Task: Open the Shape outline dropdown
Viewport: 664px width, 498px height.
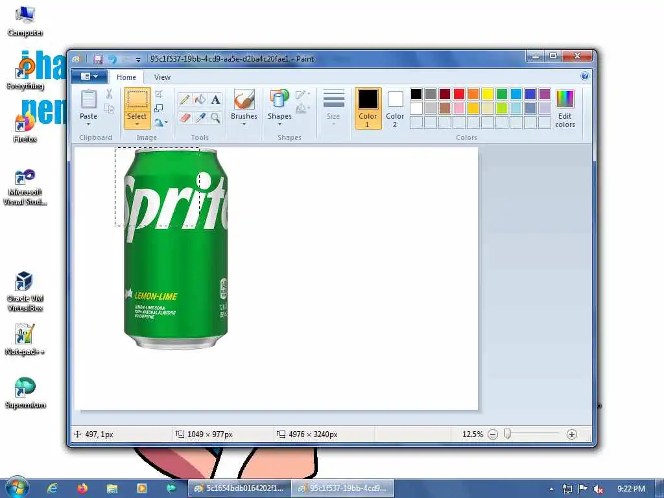Action: tap(303, 95)
